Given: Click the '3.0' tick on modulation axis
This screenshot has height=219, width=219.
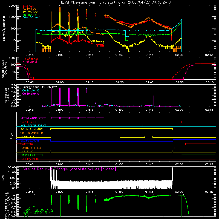Looking at the screenshot, I should [x=13, y=85].
